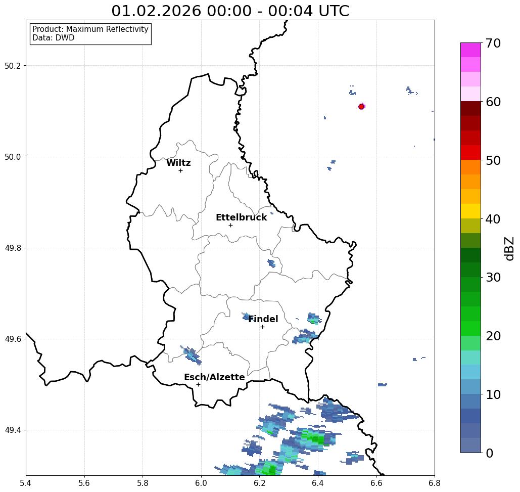Screen dimensions: 520x492
Task: Select the Wiltz city label
Action: click(x=178, y=163)
